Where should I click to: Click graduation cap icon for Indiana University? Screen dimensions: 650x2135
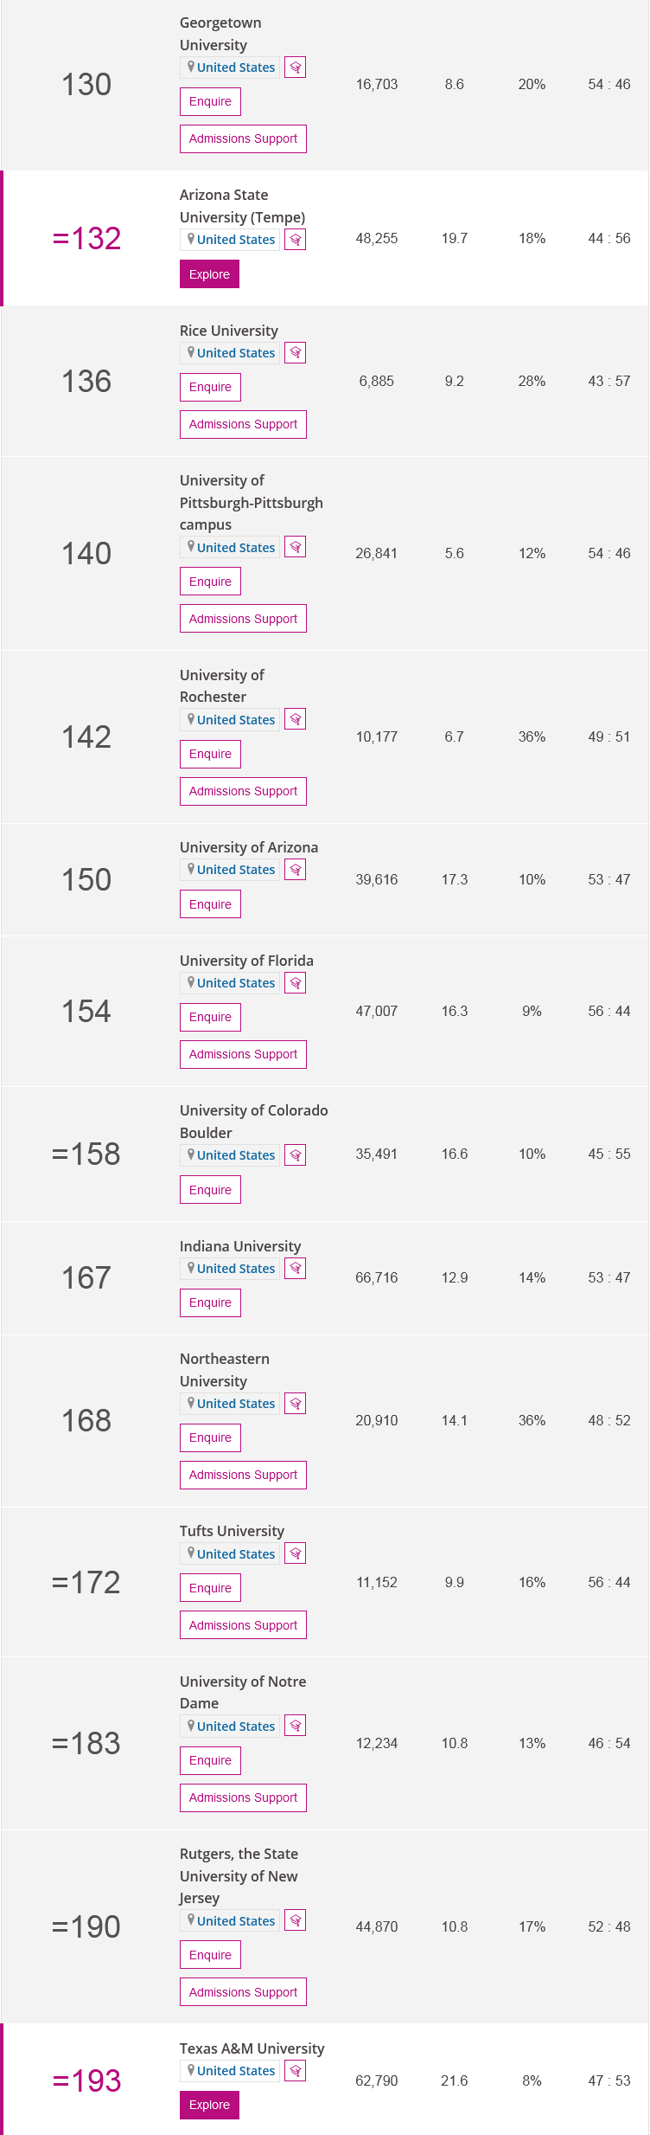point(296,1269)
